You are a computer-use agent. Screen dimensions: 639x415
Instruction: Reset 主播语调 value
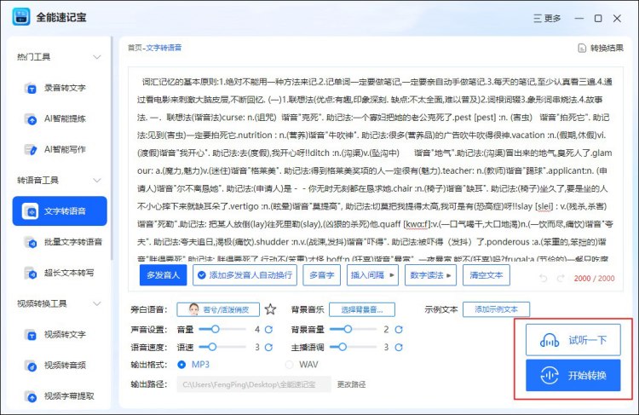[399, 348]
